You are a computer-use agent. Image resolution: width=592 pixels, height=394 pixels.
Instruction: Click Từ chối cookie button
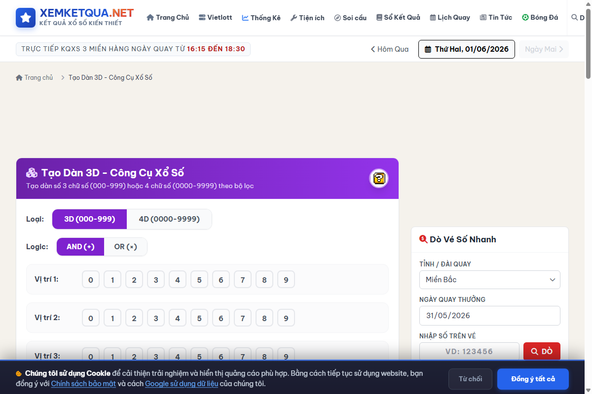coord(470,379)
